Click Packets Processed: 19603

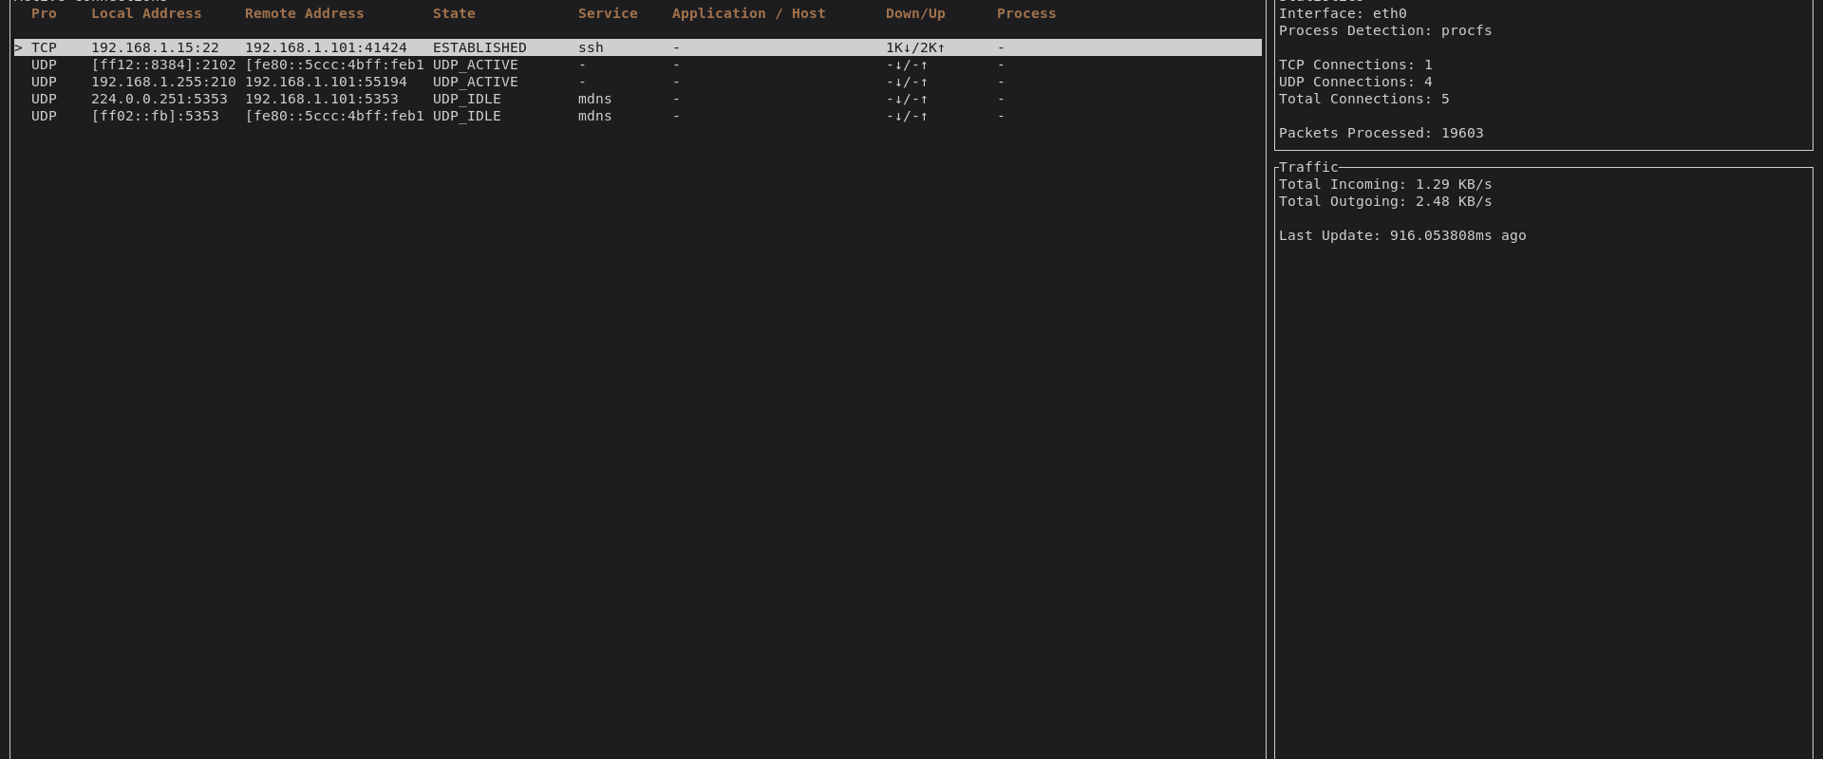tap(1381, 133)
